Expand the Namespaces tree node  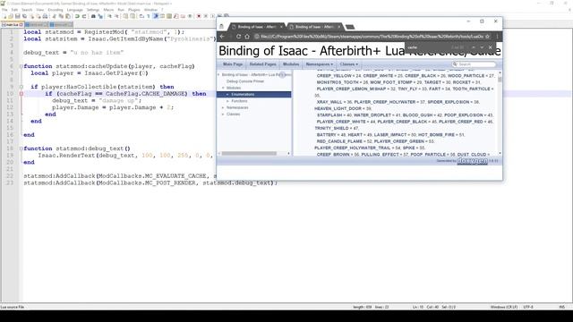(x=223, y=107)
